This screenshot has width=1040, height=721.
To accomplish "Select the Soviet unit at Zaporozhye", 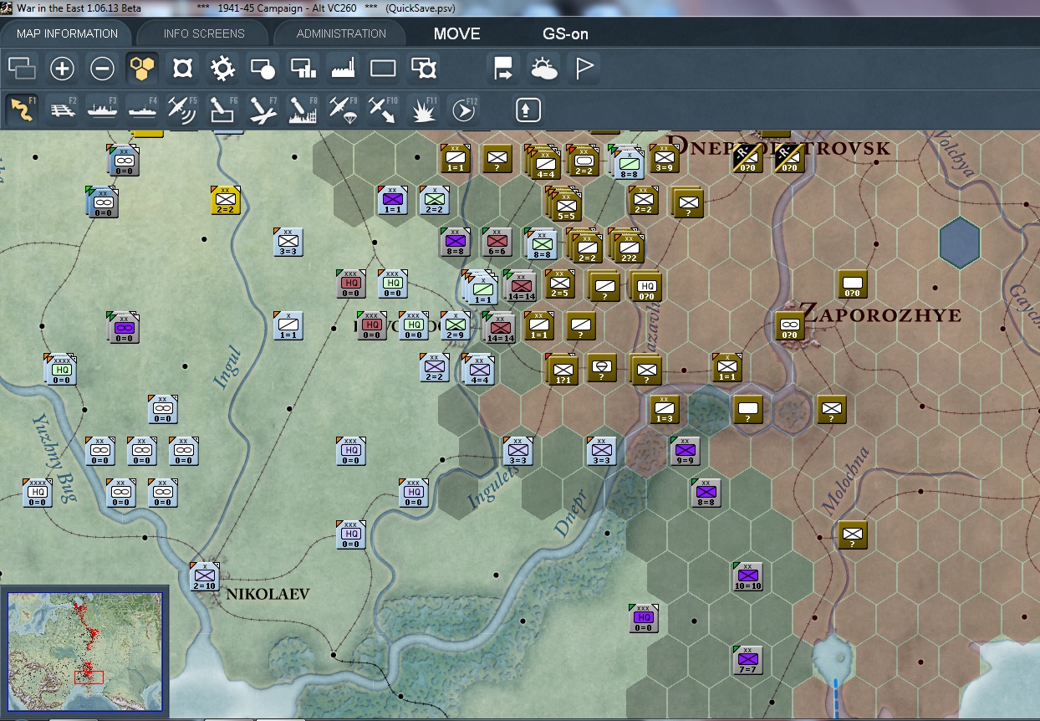I will point(789,325).
